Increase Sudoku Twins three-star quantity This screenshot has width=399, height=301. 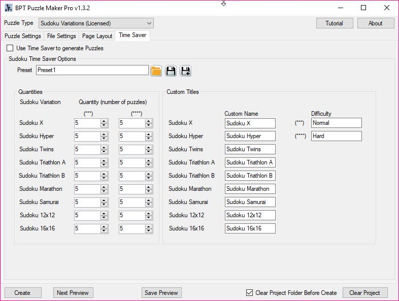[104, 148]
